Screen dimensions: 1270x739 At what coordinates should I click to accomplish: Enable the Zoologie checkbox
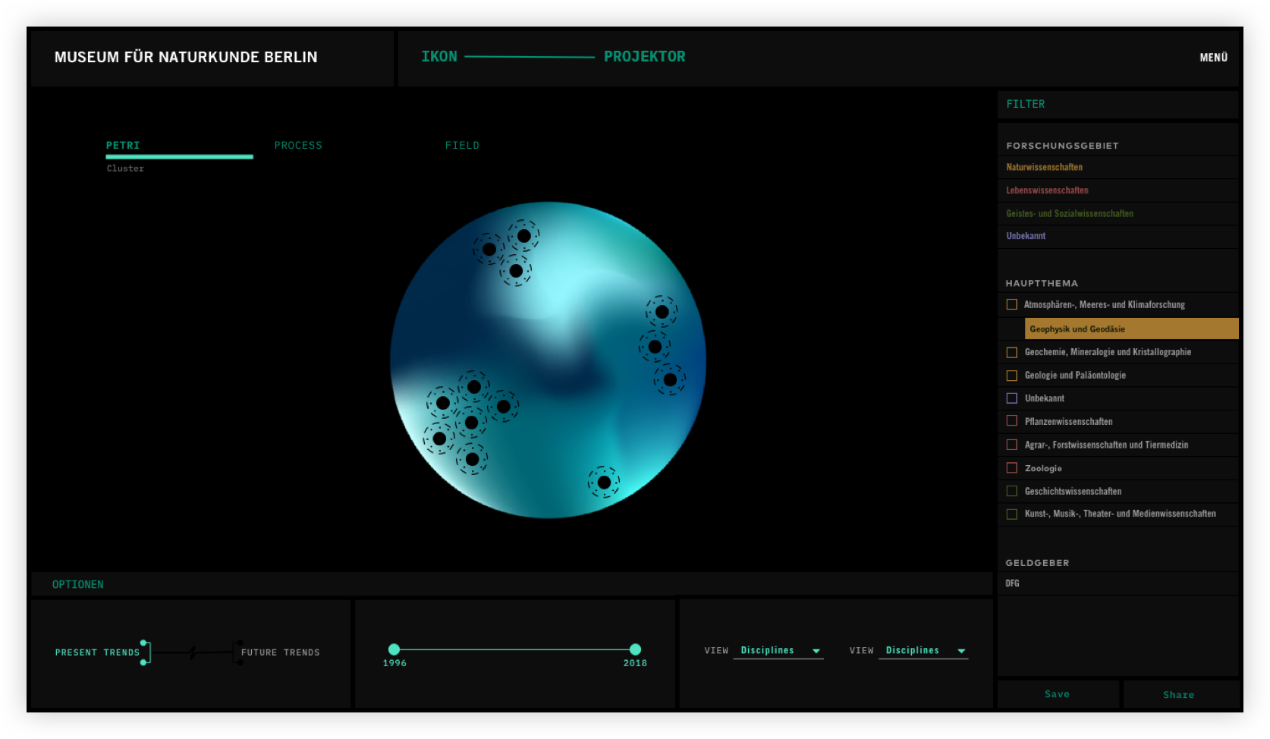1012,468
